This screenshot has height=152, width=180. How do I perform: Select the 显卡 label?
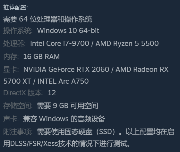coord(11,70)
